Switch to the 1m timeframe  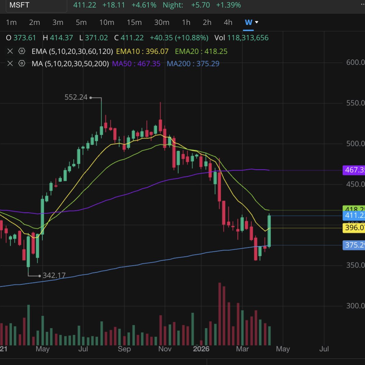(11, 23)
